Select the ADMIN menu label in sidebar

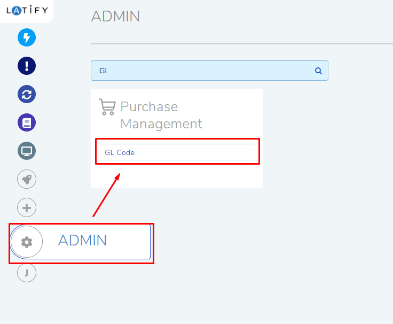click(82, 240)
